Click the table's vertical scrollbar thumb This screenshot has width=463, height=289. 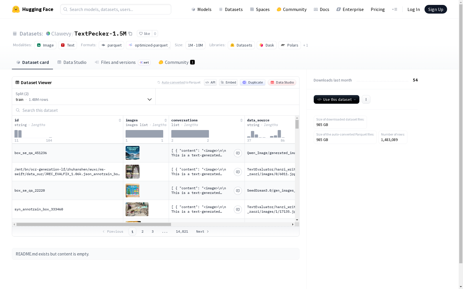(x=297, y=124)
